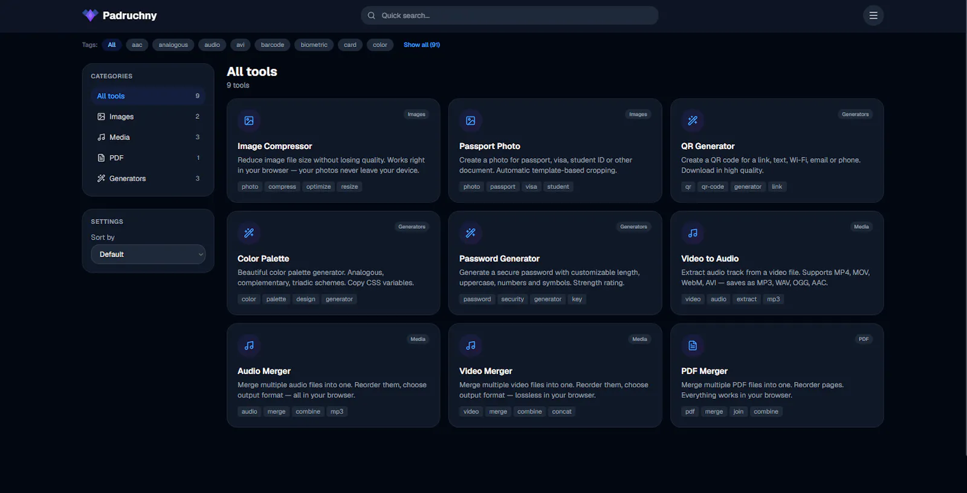Click the Generators category wand icon
Image resolution: width=967 pixels, height=493 pixels.
click(102, 178)
